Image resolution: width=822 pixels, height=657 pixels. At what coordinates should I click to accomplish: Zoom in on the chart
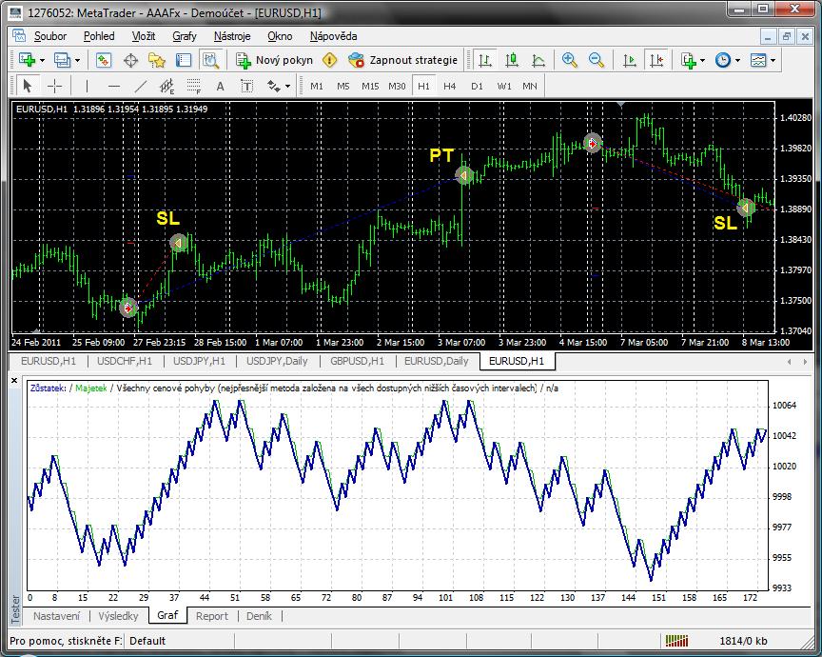[570, 60]
